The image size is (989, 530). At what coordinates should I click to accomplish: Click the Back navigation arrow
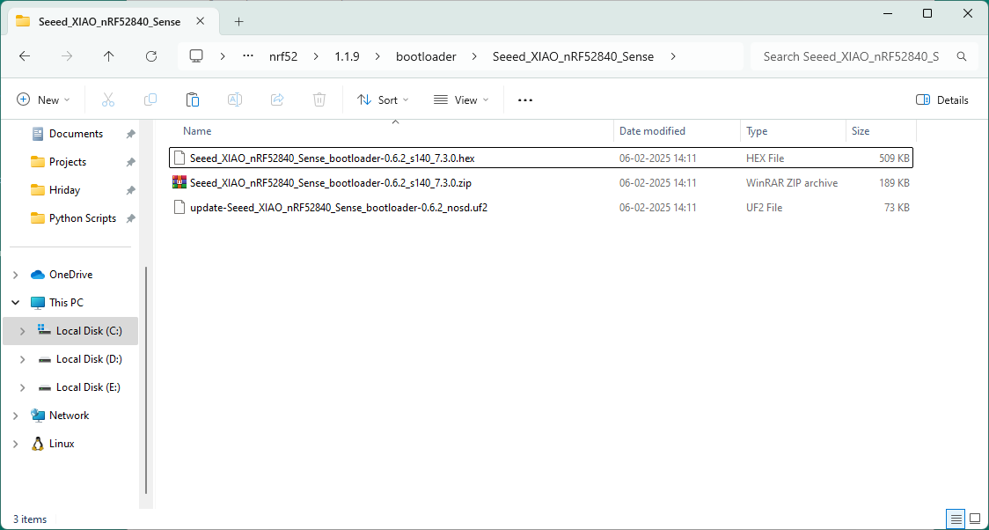(x=25, y=56)
